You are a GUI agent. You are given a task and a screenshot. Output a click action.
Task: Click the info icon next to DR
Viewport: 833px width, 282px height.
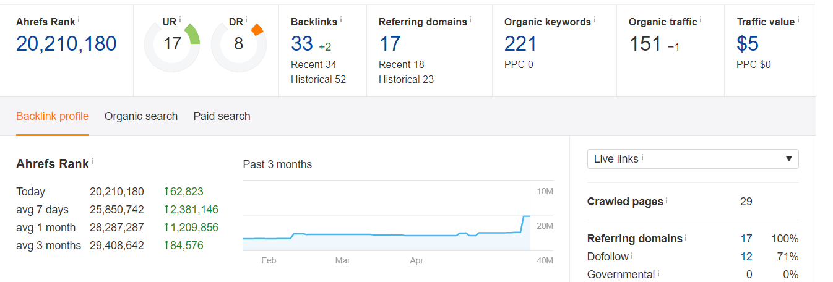[x=247, y=19]
